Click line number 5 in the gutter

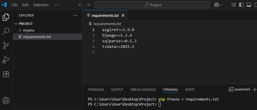tap(93, 52)
